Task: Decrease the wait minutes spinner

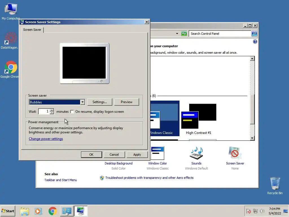Action: click(x=52, y=113)
